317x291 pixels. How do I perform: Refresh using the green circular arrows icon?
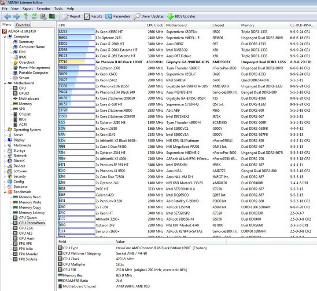34,16
